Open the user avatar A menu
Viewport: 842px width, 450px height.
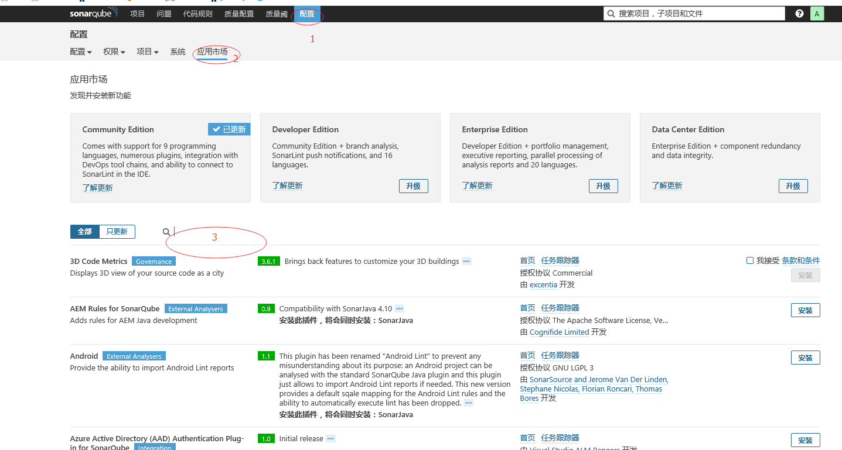click(817, 13)
